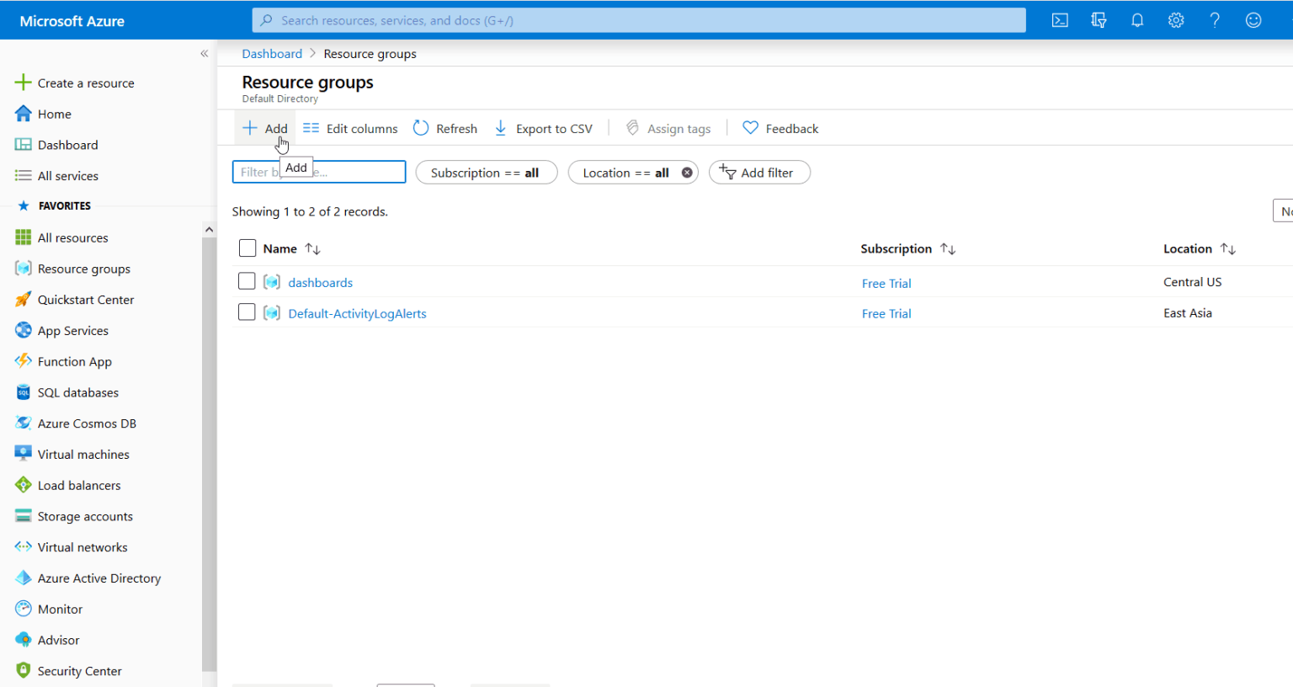Open the Default-ActivityLogAlerts resource group link
This screenshot has width=1293, height=687.
click(x=358, y=314)
